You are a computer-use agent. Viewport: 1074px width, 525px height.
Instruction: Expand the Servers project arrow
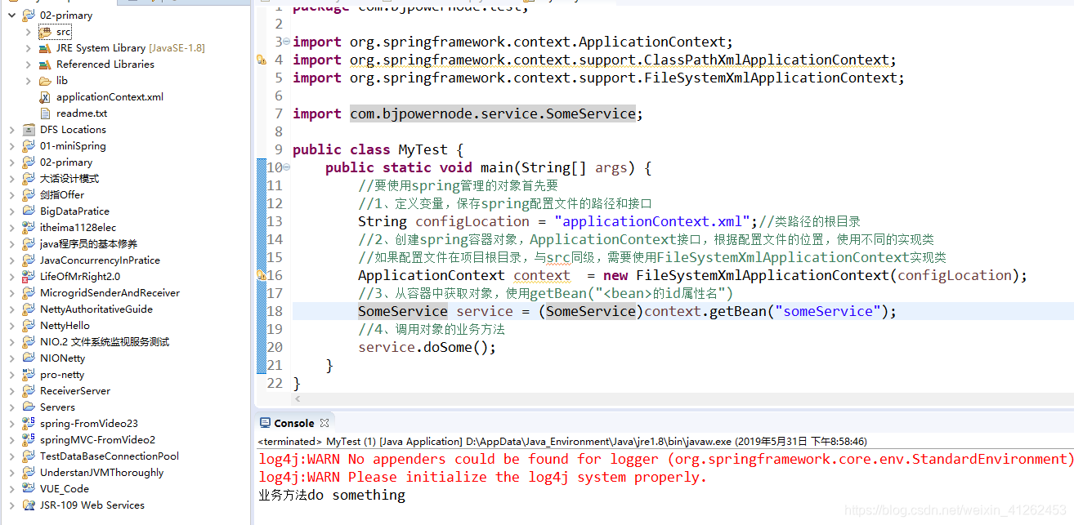(x=11, y=407)
